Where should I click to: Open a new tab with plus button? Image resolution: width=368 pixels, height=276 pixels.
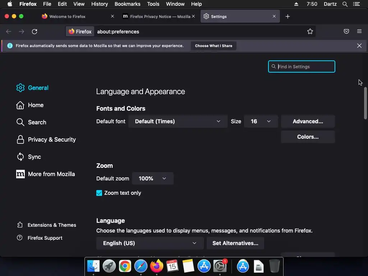pos(288,17)
